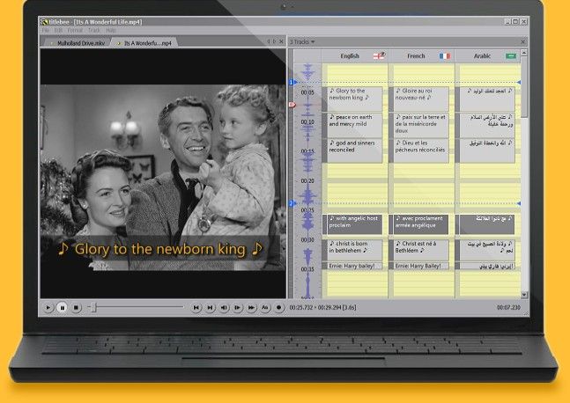This screenshot has height=403, width=570.
Task: Click the Play button in the player controls
Action: point(48,308)
